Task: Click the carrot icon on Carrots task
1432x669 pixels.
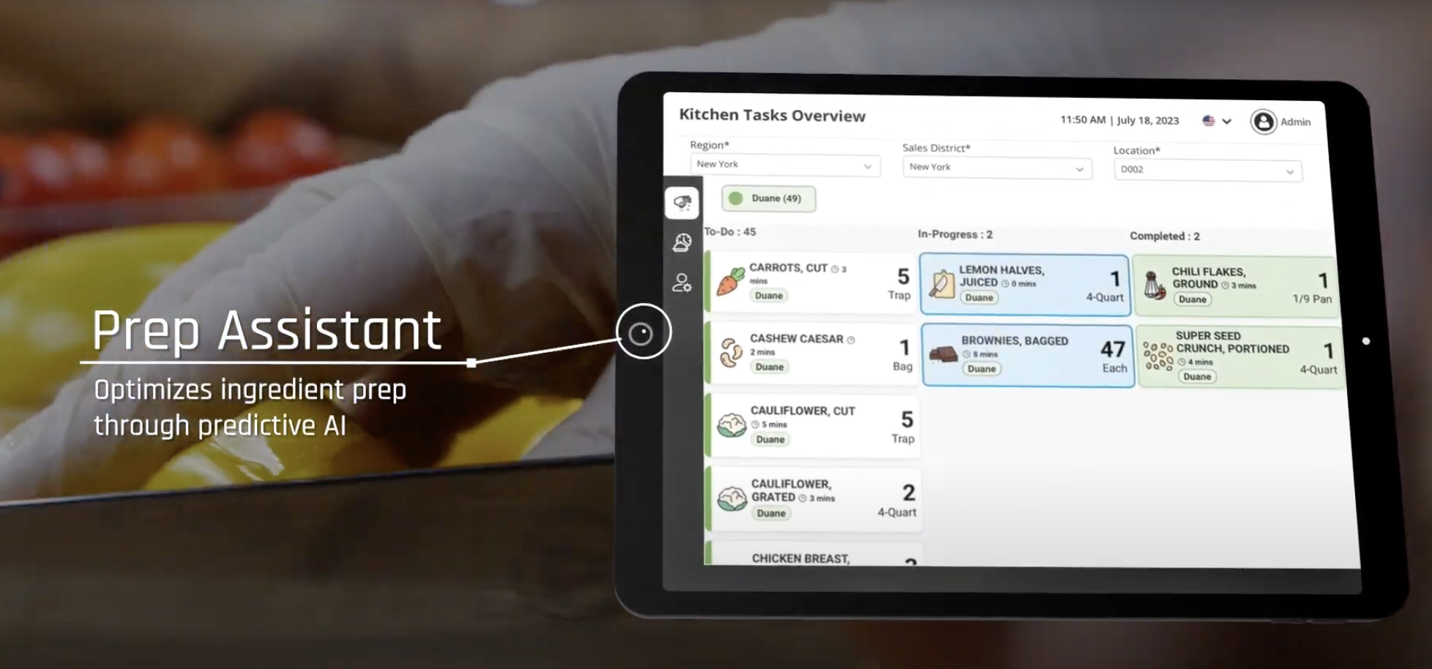Action: pos(730,282)
